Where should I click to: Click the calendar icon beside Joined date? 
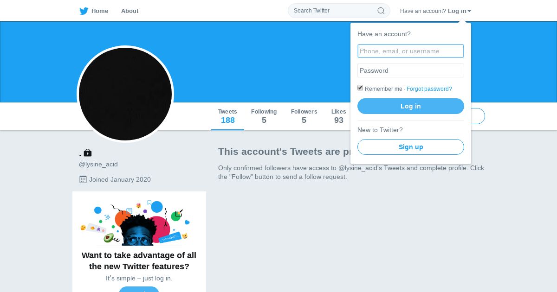(83, 179)
